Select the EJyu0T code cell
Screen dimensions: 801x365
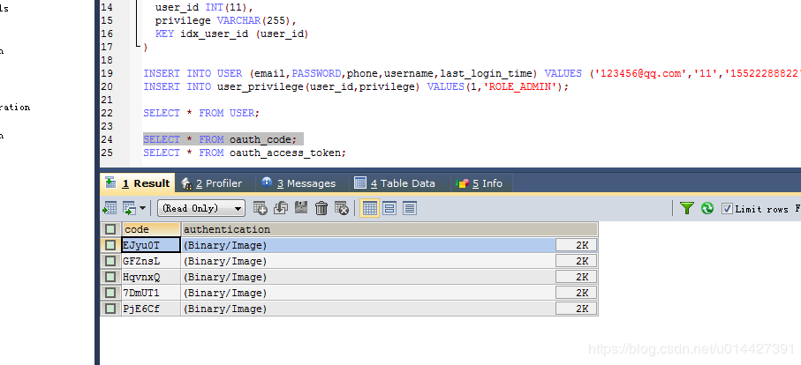click(151, 245)
